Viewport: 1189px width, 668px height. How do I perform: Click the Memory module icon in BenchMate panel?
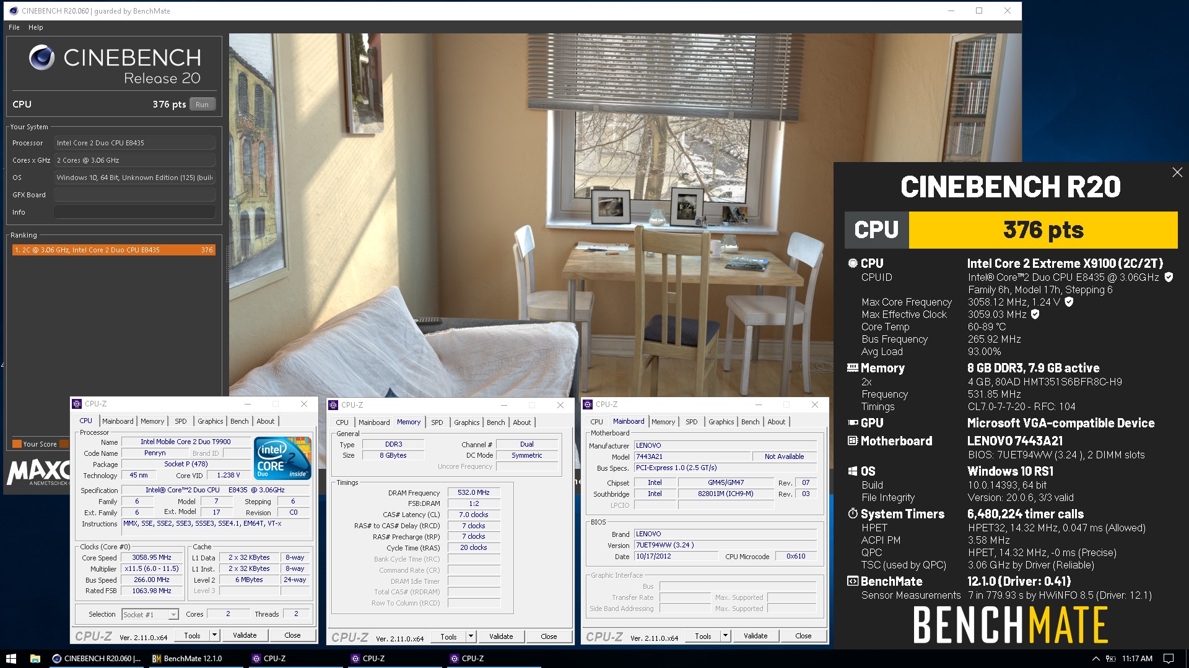tap(852, 367)
